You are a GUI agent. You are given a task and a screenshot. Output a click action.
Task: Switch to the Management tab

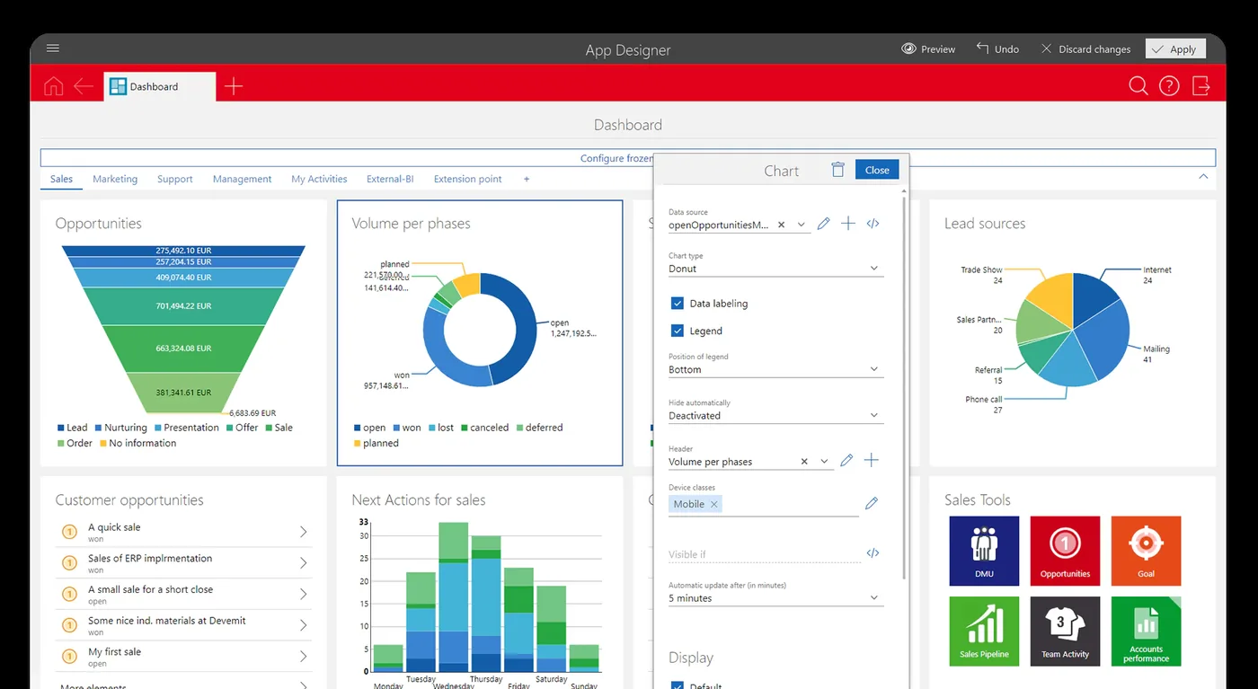pos(242,179)
